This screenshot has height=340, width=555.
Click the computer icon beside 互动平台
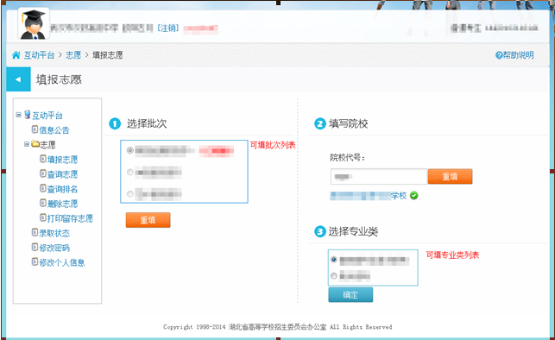pyautogui.click(x=28, y=115)
